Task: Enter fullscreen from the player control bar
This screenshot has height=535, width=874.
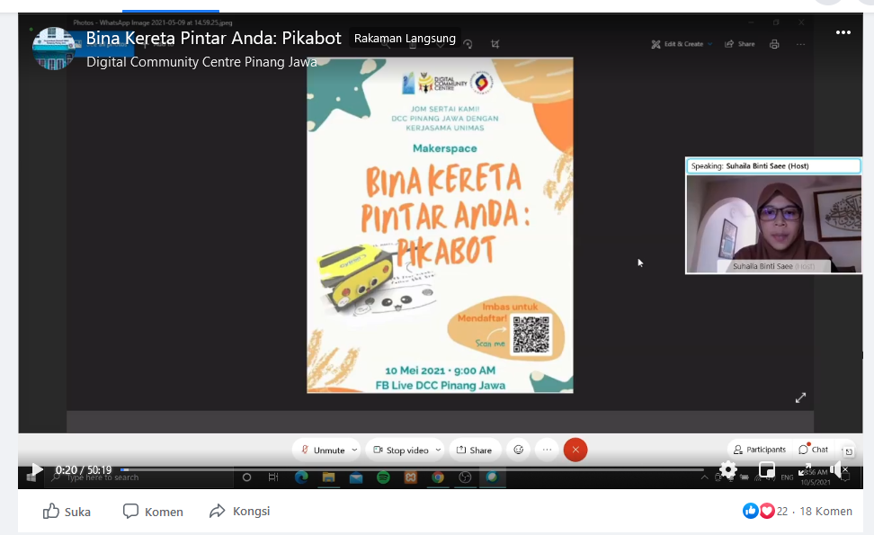Action: pyautogui.click(x=805, y=469)
